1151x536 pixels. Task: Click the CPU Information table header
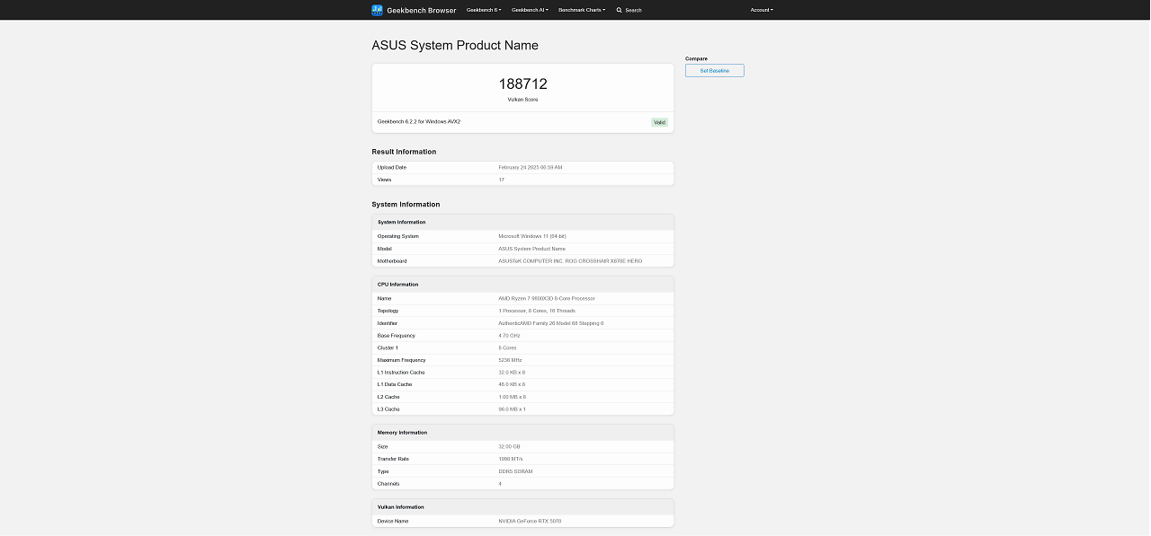(x=397, y=285)
